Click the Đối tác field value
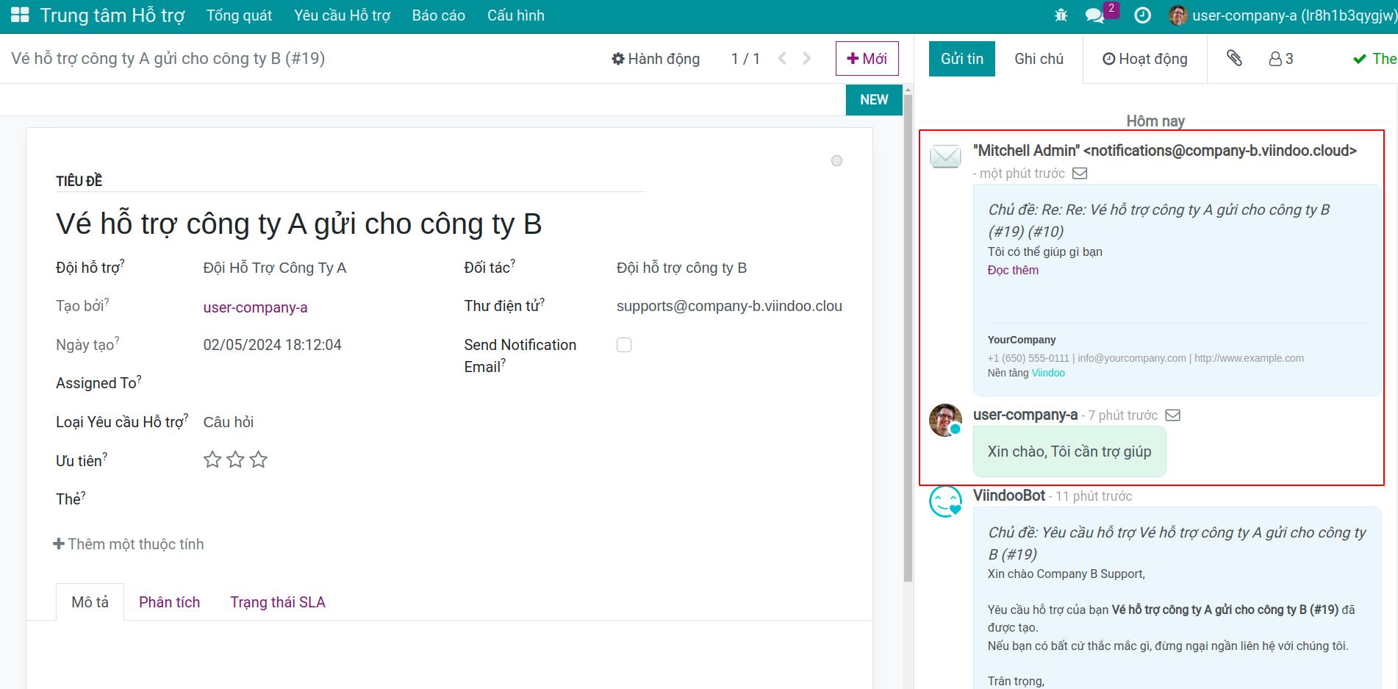This screenshot has height=689, width=1398. (681, 268)
